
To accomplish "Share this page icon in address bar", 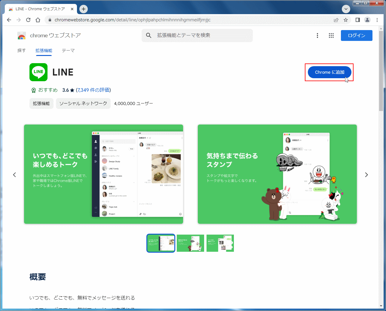I will (336, 20).
